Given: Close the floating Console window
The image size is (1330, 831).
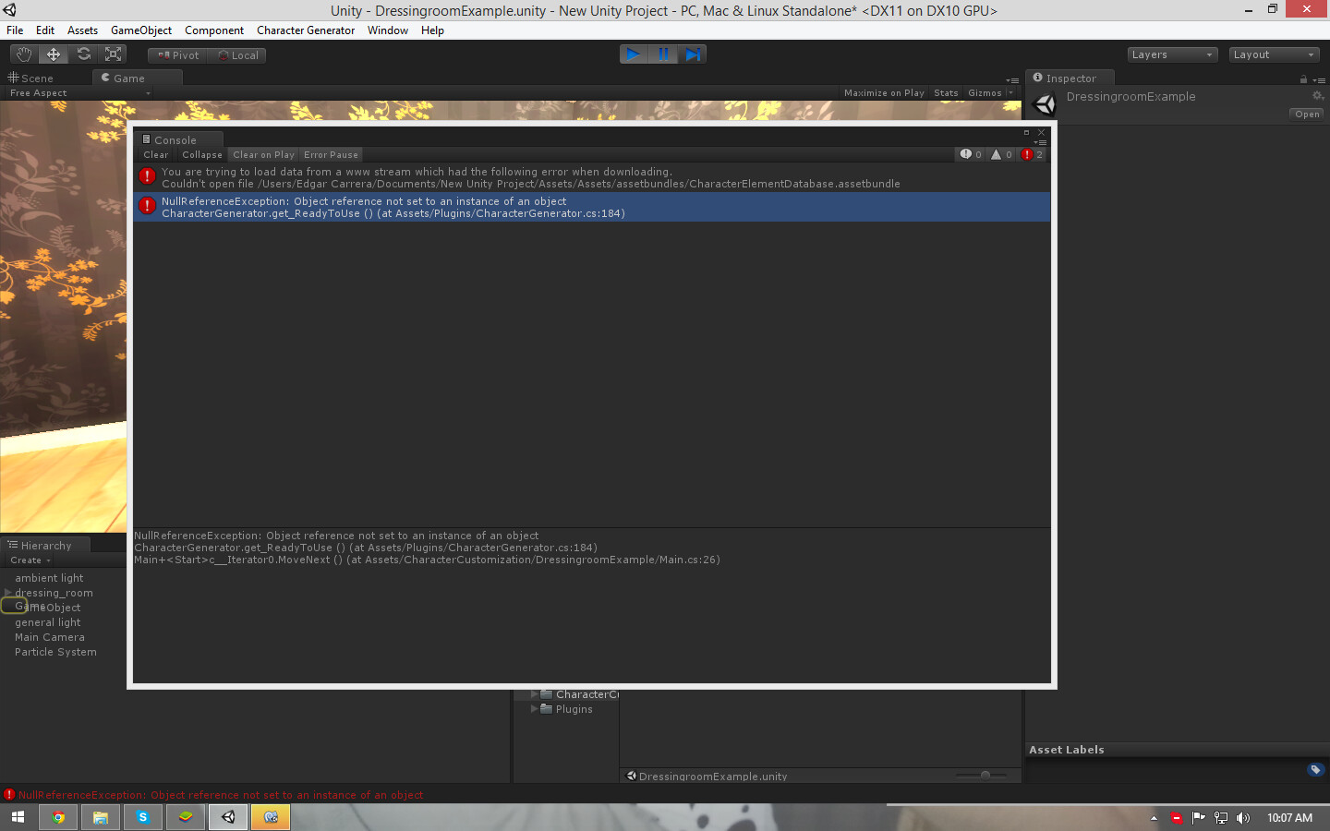Looking at the screenshot, I should [x=1041, y=132].
